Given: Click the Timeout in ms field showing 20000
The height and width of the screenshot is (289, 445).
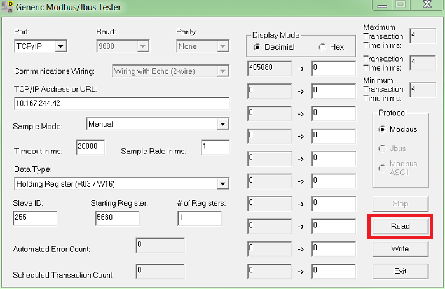Looking at the screenshot, I should (x=90, y=147).
